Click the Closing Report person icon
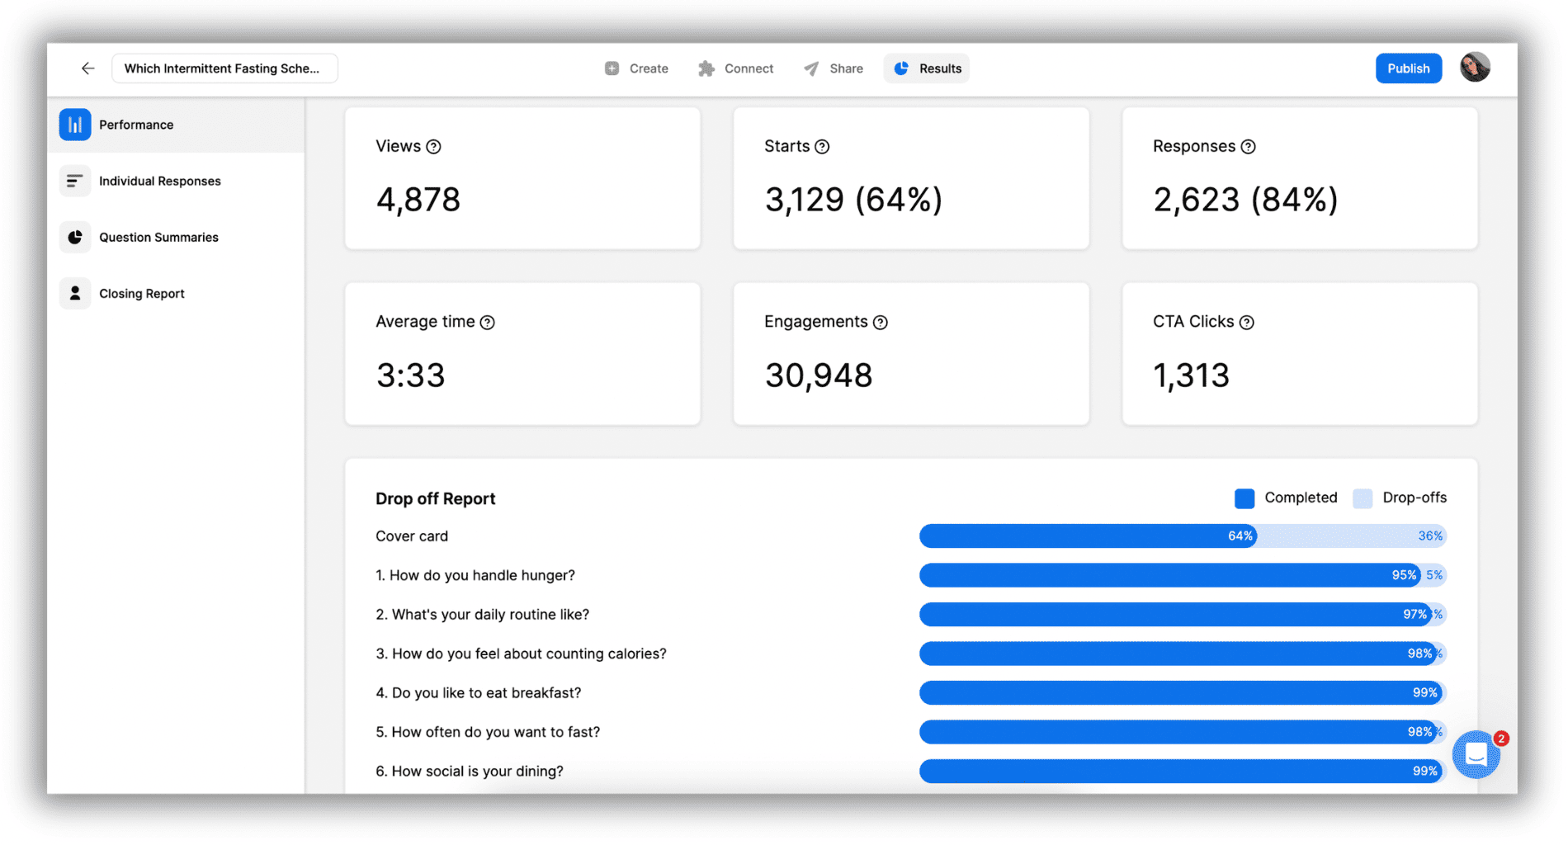 coord(74,293)
